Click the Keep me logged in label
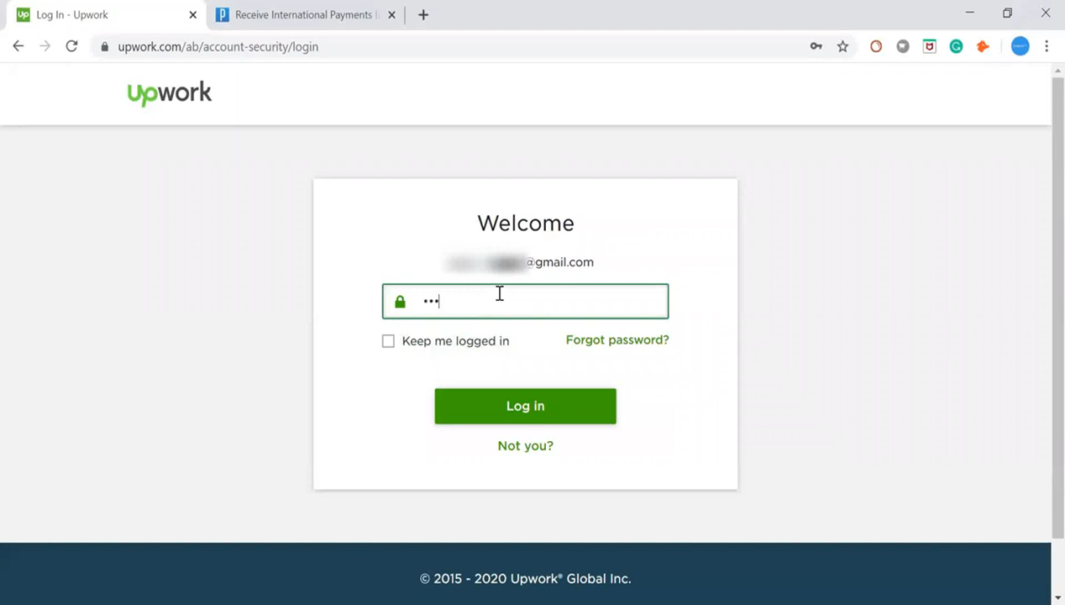Viewport: 1065px width, 605px height. click(x=455, y=341)
